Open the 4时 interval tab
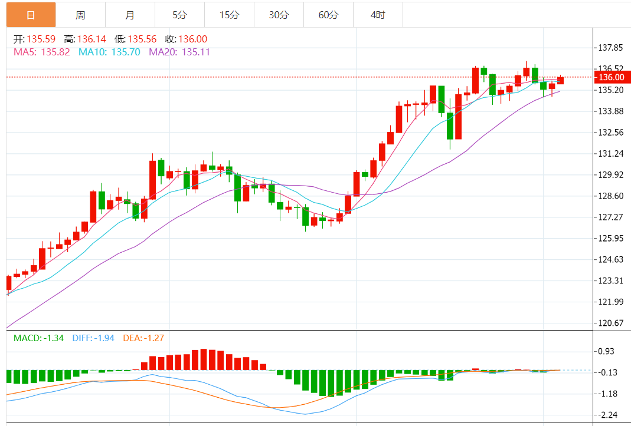Screen dimensions: 631x426 [x=378, y=15]
